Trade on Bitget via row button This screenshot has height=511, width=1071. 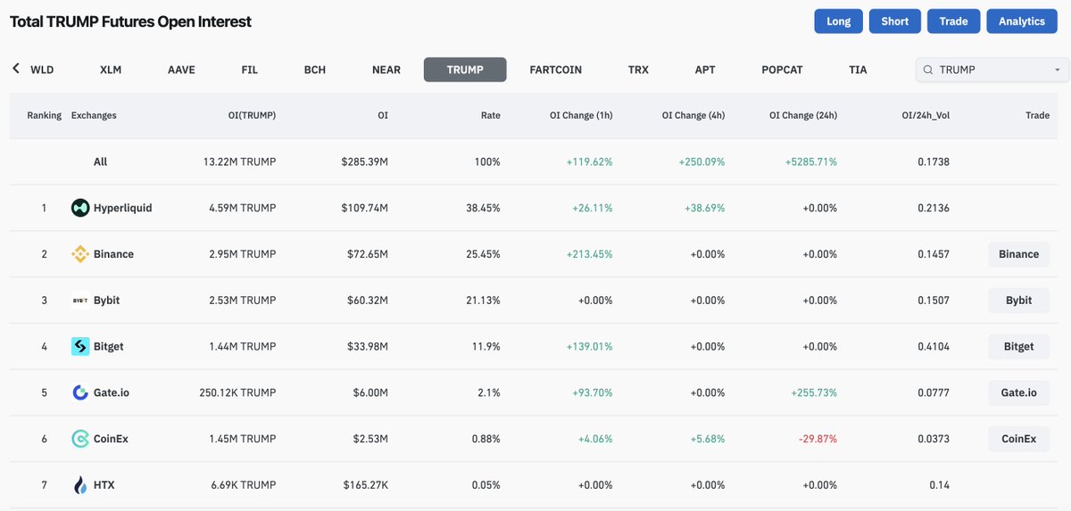[x=1018, y=347]
